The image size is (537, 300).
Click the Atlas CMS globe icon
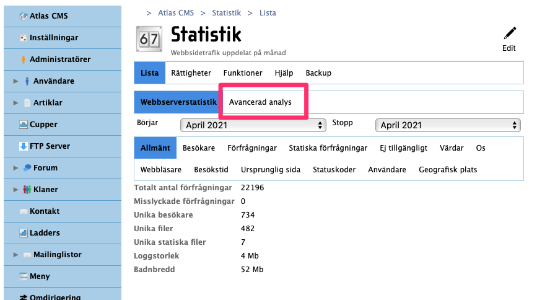coord(24,15)
